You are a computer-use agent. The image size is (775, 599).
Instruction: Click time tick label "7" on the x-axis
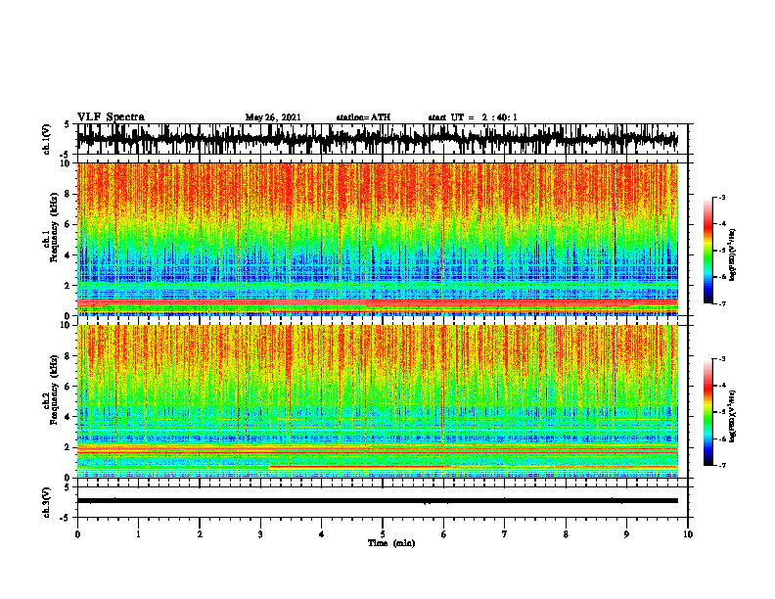tap(505, 534)
